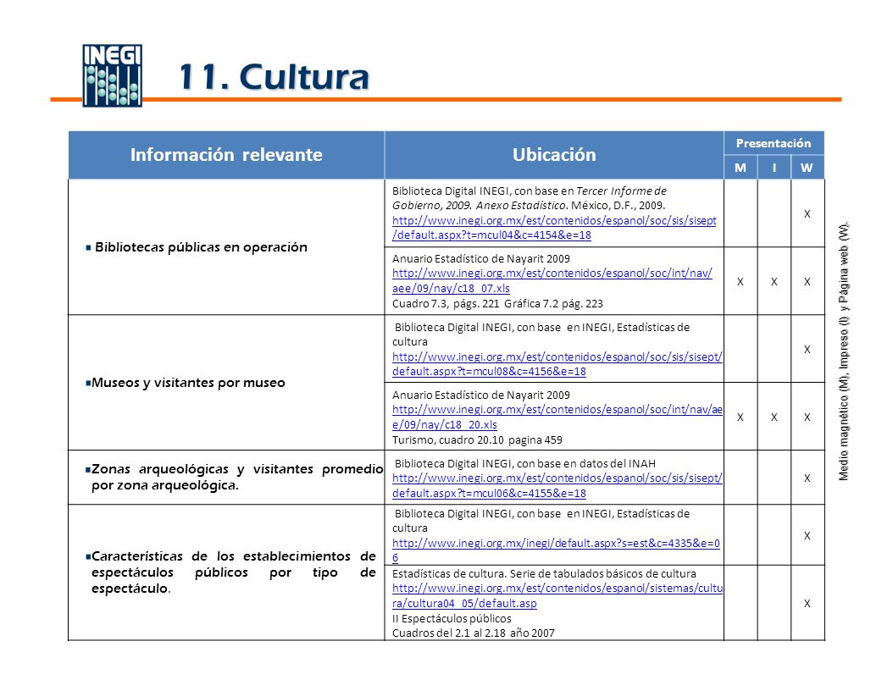Click the M-column X in the c18_07.xls row
Image resolution: width=893 pixels, height=691 pixels.
point(740,282)
